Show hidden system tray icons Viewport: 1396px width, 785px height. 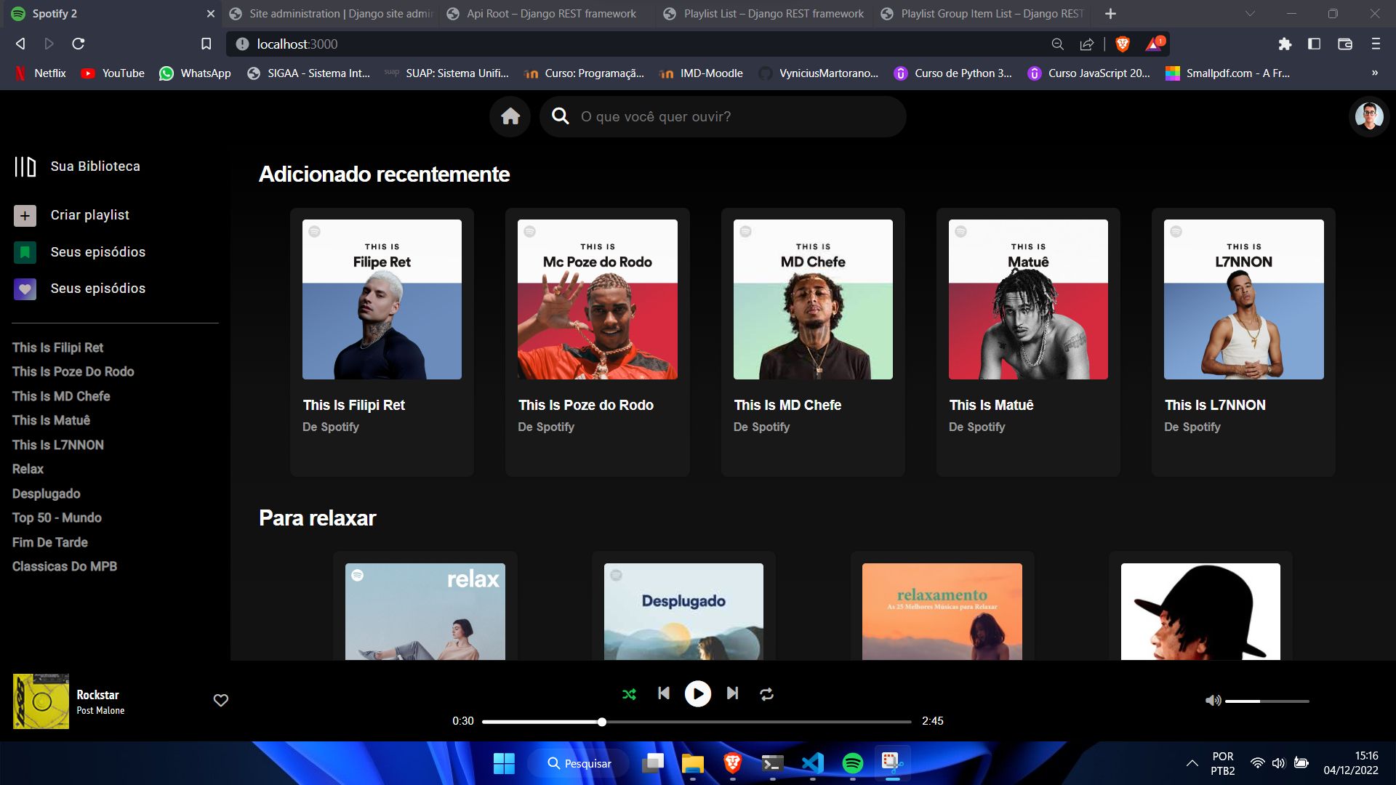pos(1192,763)
